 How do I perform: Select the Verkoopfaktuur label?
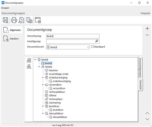(x=57, y=92)
